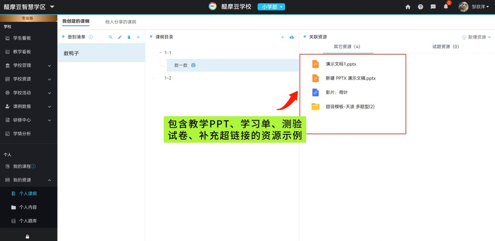Expand the 学校管理 sidebar menu

[x=28, y=65]
